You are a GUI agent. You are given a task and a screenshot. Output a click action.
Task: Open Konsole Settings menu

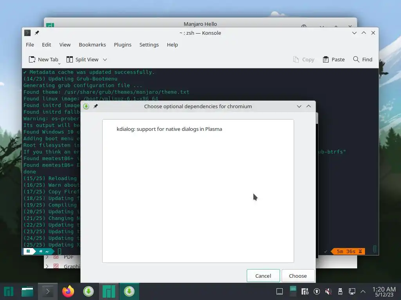[149, 45]
